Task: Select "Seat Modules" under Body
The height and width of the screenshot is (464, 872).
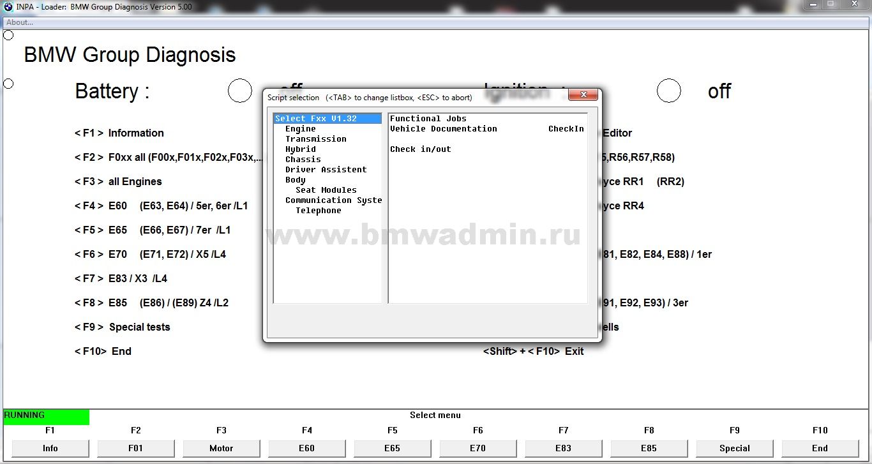Action: point(326,190)
